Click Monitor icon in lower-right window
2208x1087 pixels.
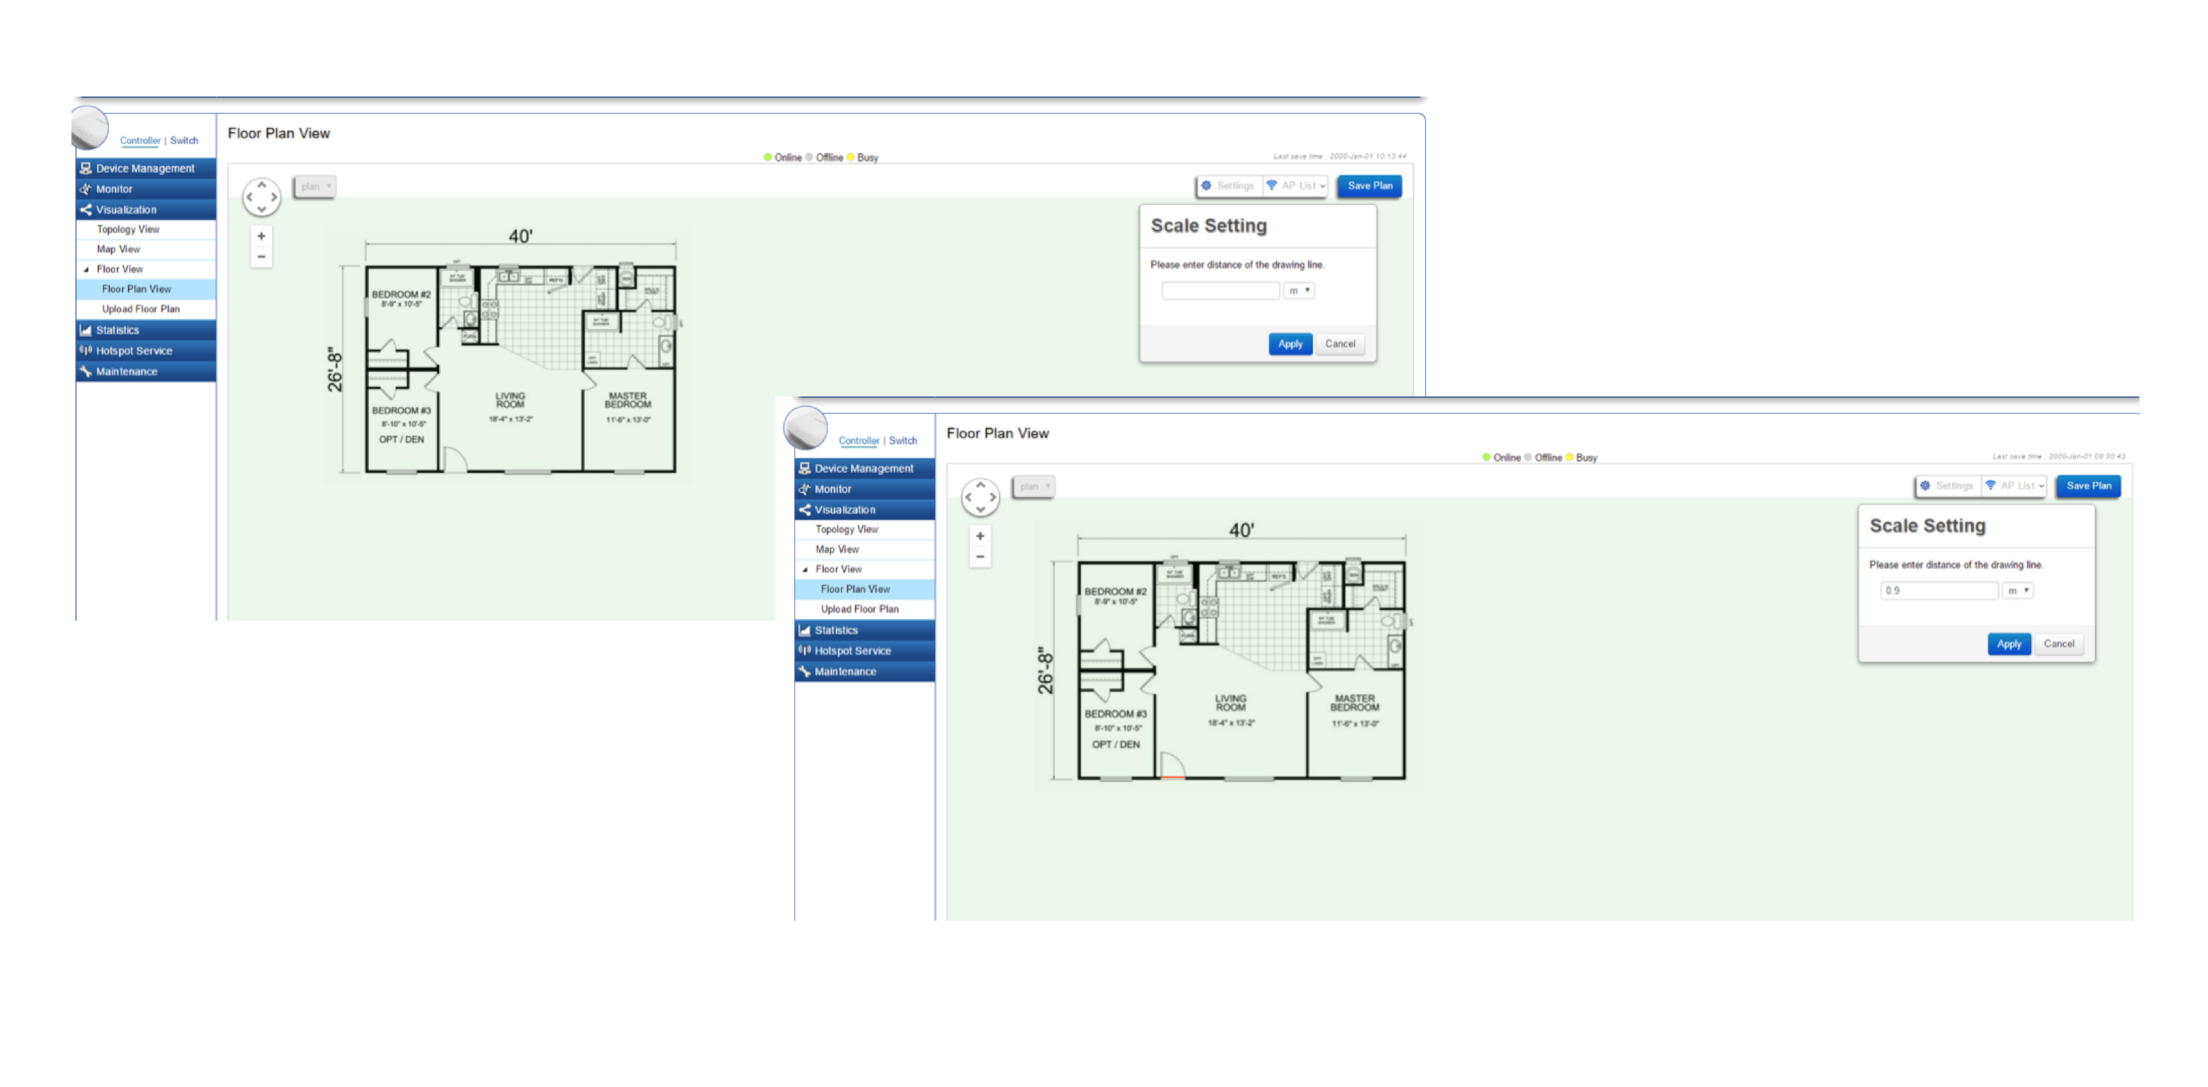tap(805, 489)
